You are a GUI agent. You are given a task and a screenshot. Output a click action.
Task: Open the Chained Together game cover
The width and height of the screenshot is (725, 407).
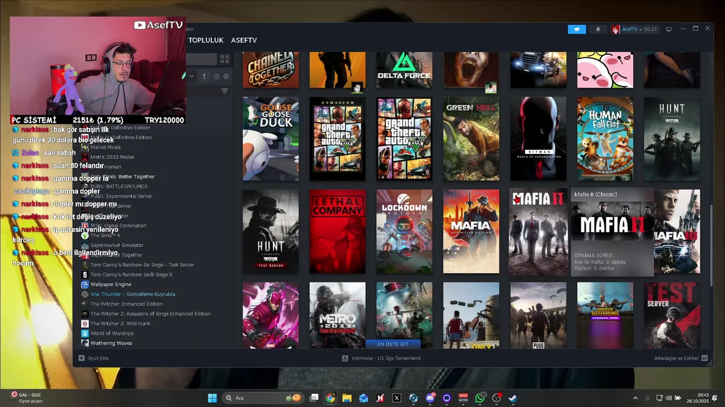[271, 70]
